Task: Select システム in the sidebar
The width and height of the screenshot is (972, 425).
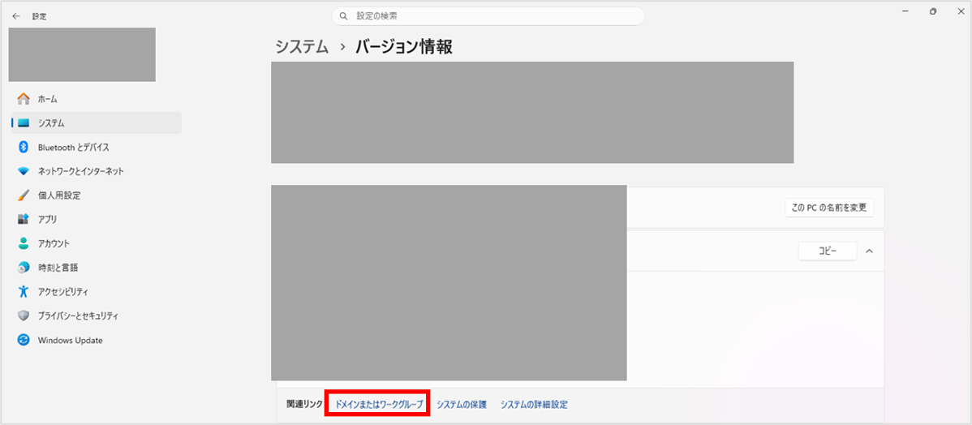Action: 96,122
